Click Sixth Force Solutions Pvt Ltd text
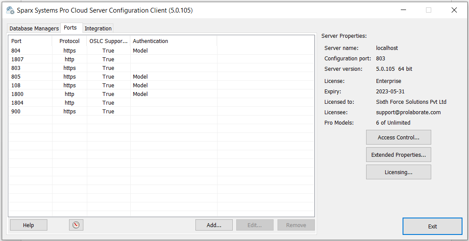This screenshot has width=469, height=241. pyautogui.click(x=411, y=102)
